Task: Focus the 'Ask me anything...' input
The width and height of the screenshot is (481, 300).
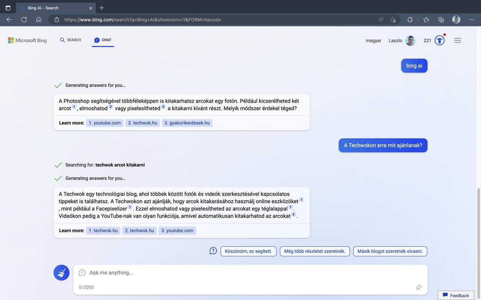Action: coord(250,273)
